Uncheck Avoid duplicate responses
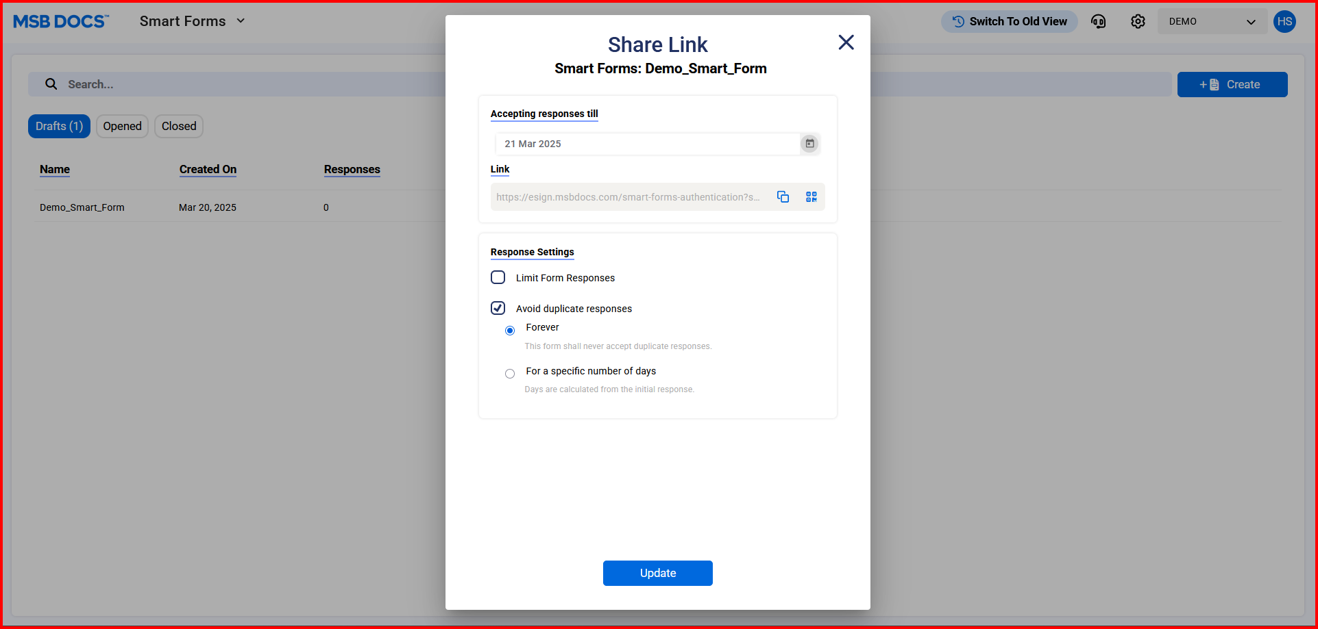1318x629 pixels. tap(498, 308)
